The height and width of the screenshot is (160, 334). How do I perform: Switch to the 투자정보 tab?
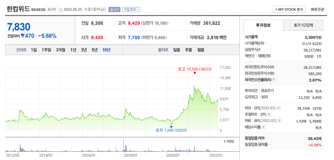[263, 25]
